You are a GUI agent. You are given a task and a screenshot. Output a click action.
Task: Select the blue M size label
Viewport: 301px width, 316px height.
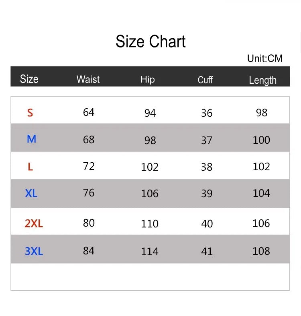(x=31, y=139)
